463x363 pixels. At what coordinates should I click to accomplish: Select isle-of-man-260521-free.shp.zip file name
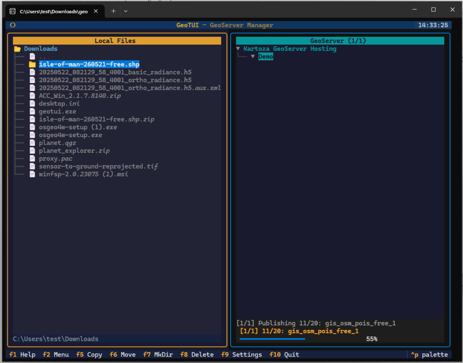(x=96, y=119)
